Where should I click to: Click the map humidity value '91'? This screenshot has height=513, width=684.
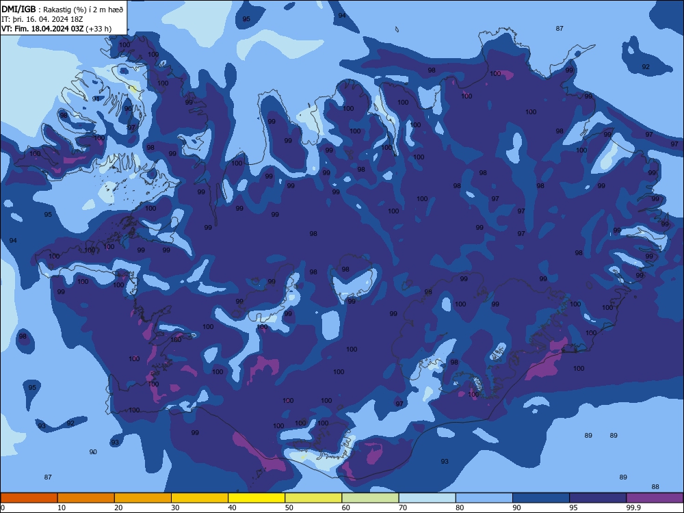(96, 99)
